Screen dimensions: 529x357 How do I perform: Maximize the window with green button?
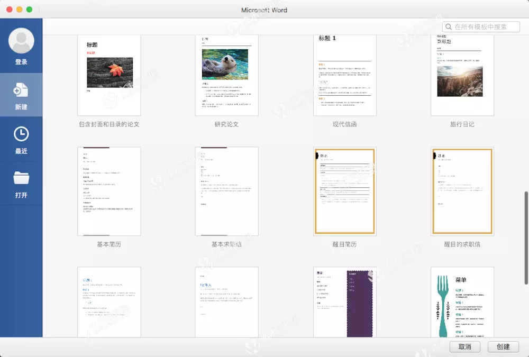click(29, 10)
